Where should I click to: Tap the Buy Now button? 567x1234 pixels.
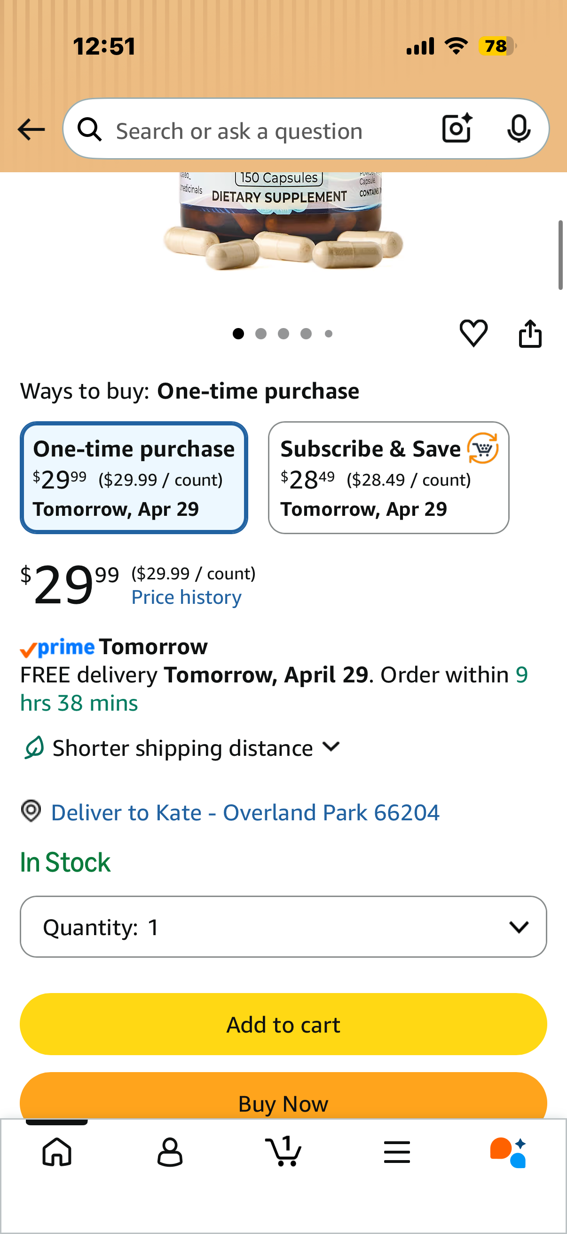point(283,1096)
